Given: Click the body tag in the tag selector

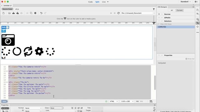Looking at the screenshot, I should point(4,101).
